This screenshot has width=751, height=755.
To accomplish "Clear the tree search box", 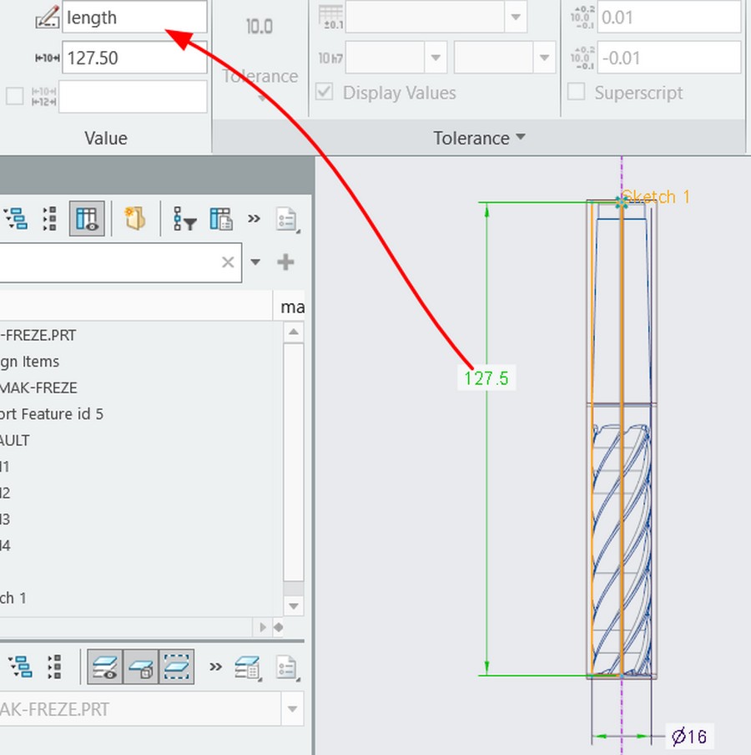I will [228, 262].
